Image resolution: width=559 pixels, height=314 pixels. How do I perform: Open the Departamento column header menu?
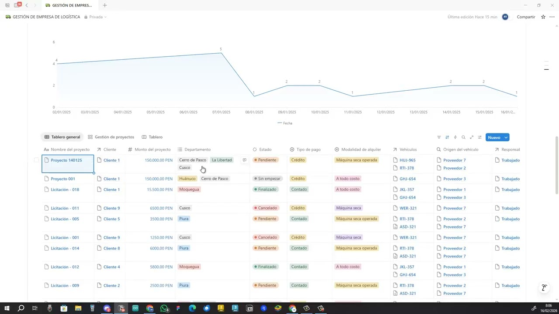pyautogui.click(x=194, y=150)
